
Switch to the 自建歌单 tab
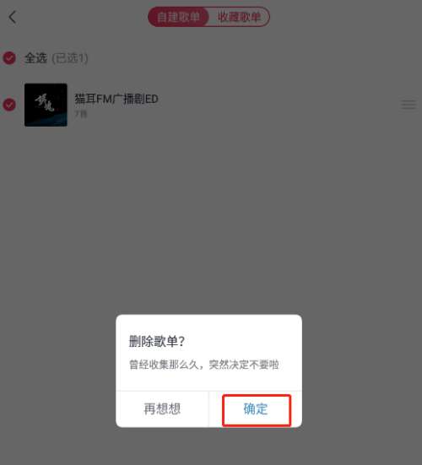(179, 17)
